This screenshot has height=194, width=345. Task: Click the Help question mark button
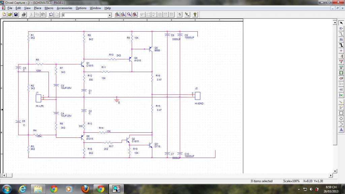[195, 14]
